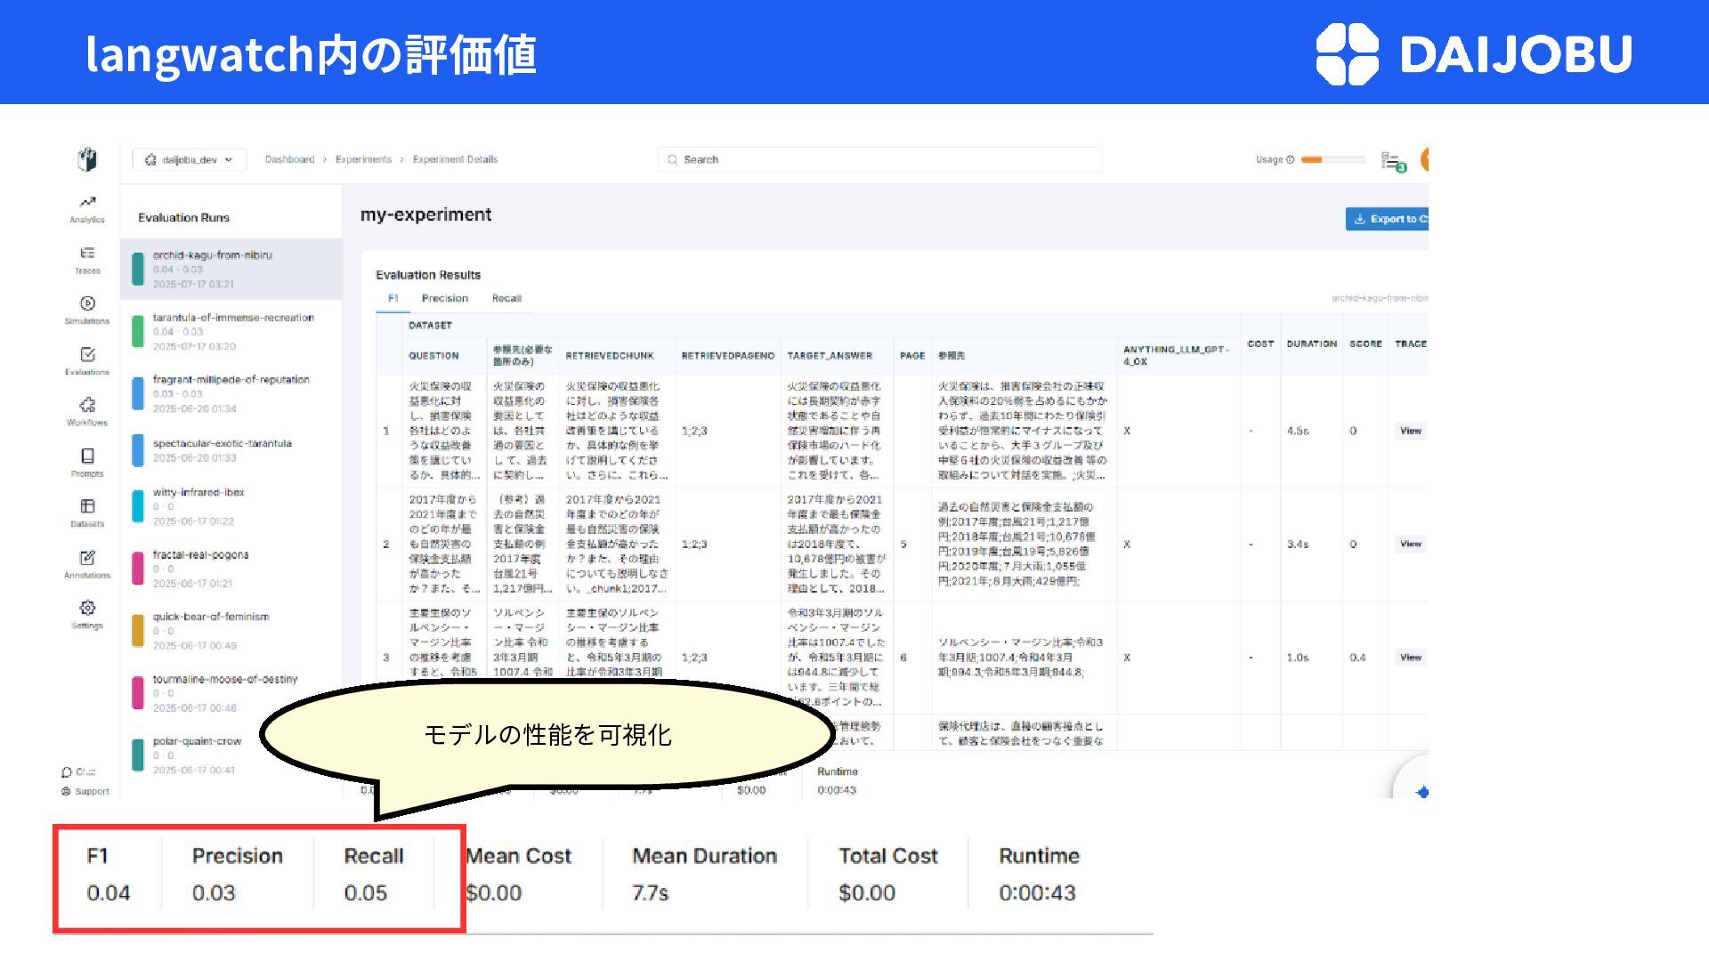Open Settings in the sidebar
The width and height of the screenshot is (1709, 961).
point(87,616)
